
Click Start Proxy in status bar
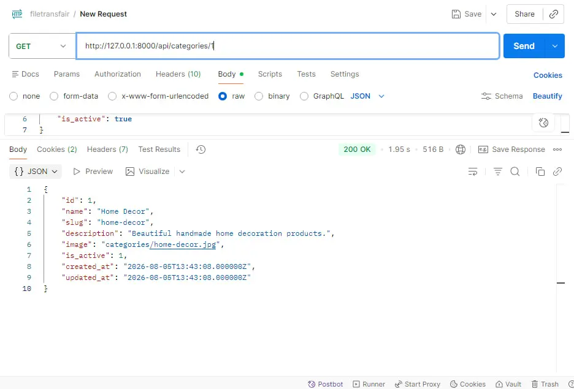tap(418, 384)
